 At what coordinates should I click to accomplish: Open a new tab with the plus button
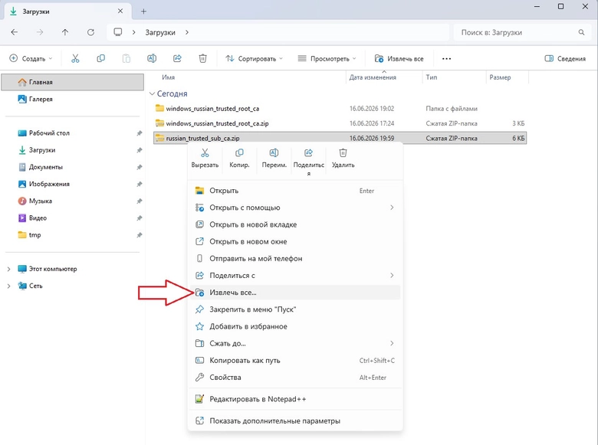[143, 11]
